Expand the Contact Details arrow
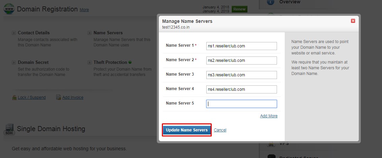Image resolution: width=382 pixels, height=158 pixels. (x=14, y=33)
